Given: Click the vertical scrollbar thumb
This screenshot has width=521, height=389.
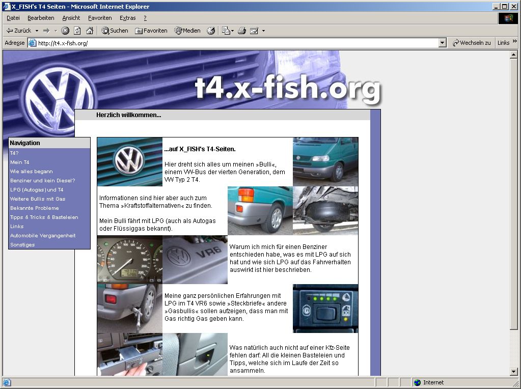Looking at the screenshot, I should click(x=513, y=194).
